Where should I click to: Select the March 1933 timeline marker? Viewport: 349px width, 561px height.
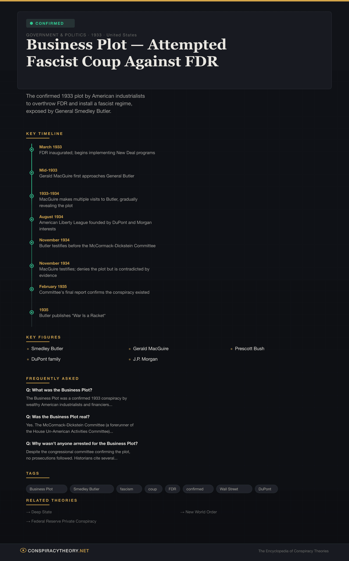[x=32, y=149]
